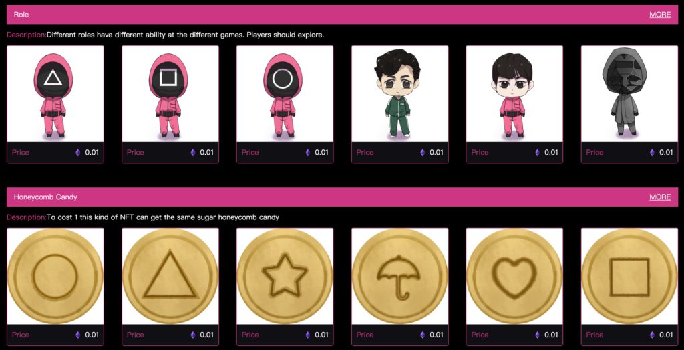Open the square honeycomb candy NFT
This screenshot has width=684, height=350.
(x=629, y=287)
